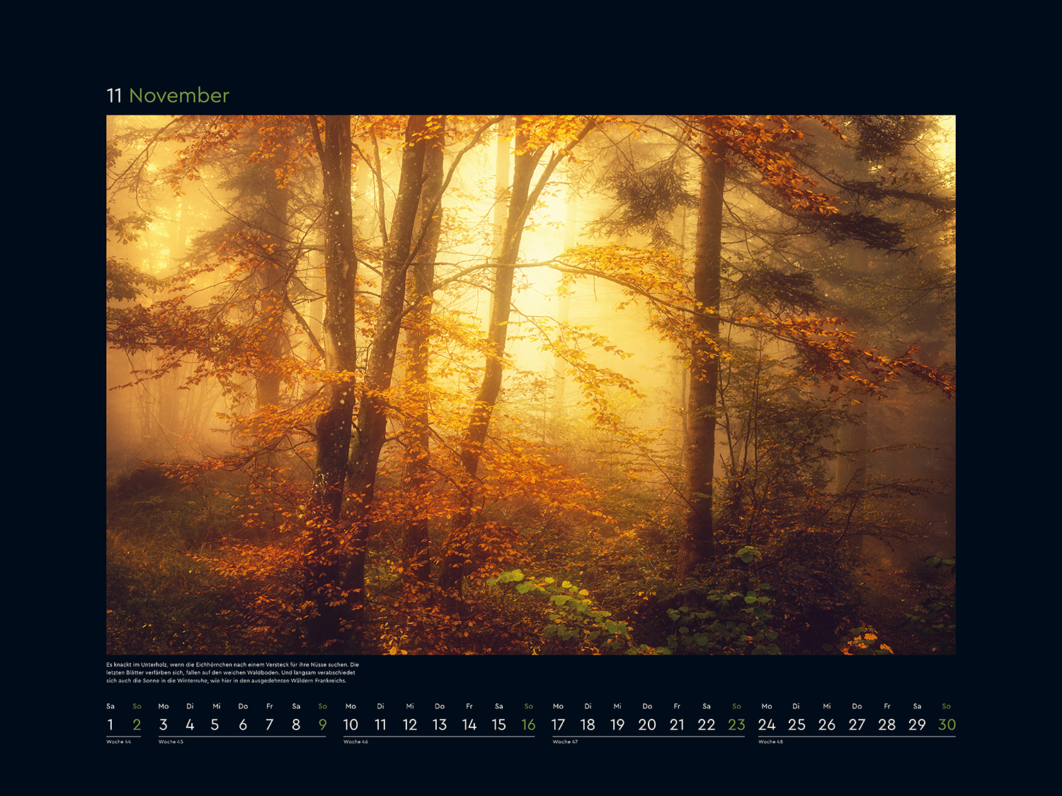Screen dimensions: 1062x796
Task: Select the autumn forest photo
Action: 531,385
